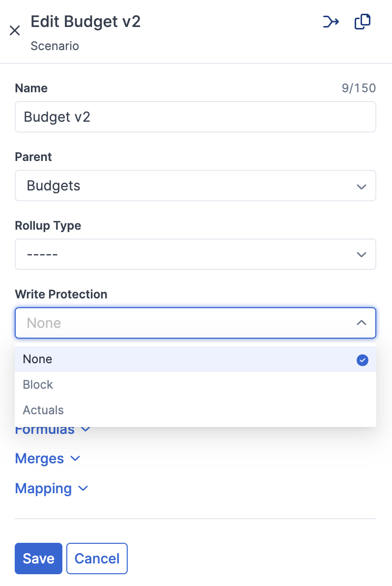
Task: Click the merge scenario icon in the header
Action: click(331, 22)
